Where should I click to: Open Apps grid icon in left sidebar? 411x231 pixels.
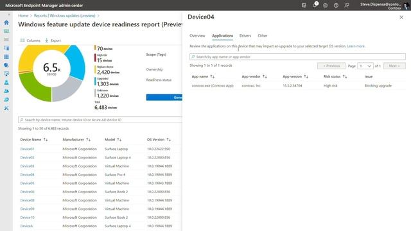pyautogui.click(x=6, y=57)
